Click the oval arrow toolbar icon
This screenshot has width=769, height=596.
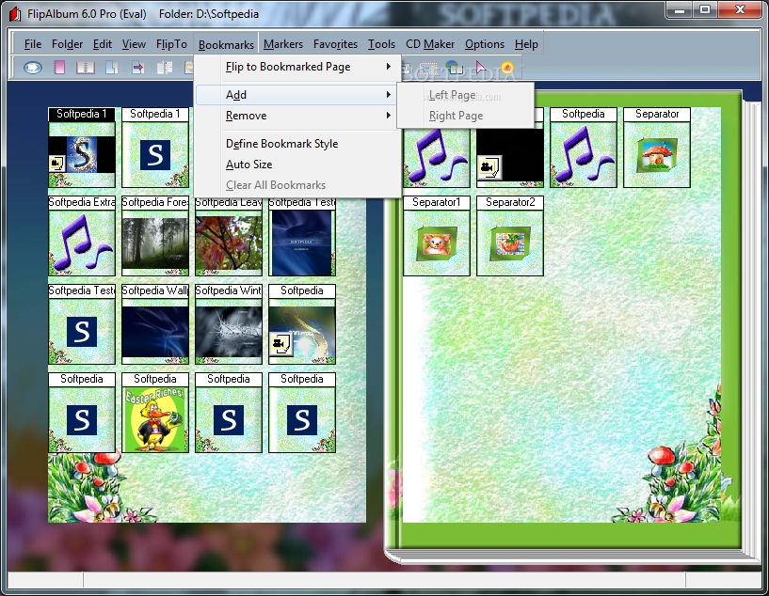click(x=33, y=67)
